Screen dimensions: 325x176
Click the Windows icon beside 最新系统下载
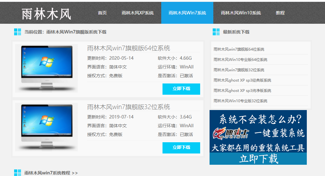216,32
